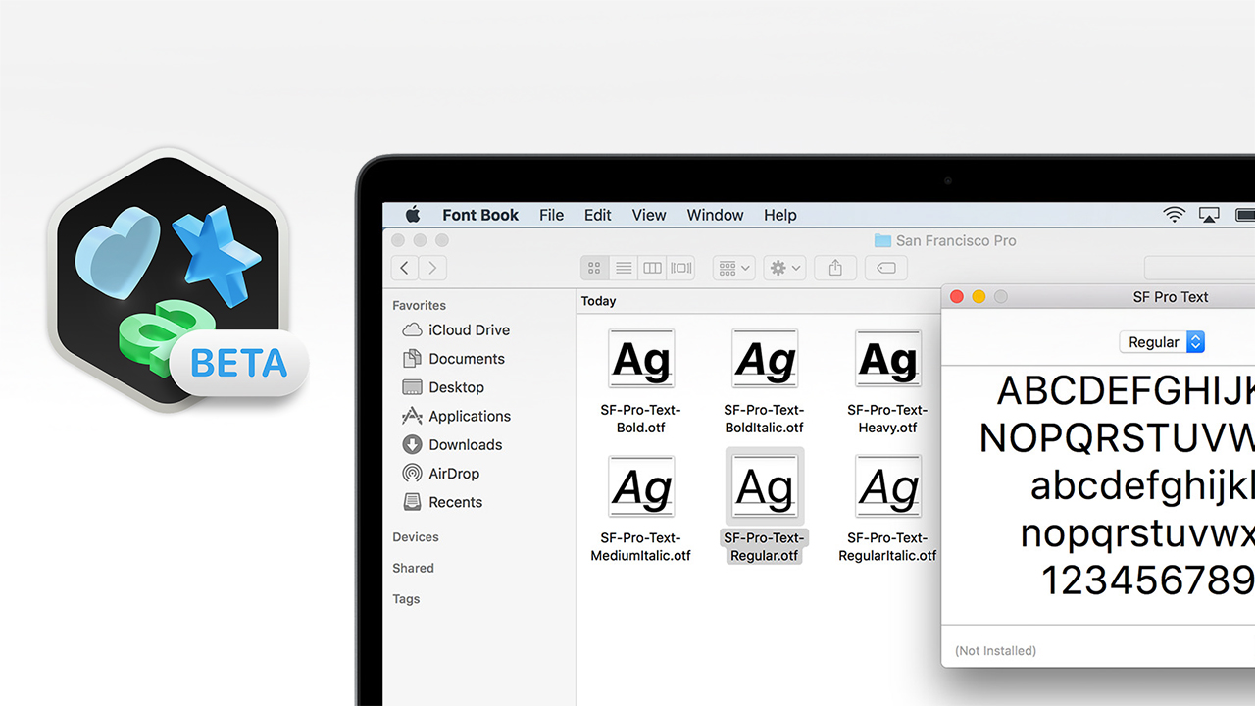Open the View menu
Screen dimensions: 1255x706
(x=648, y=215)
